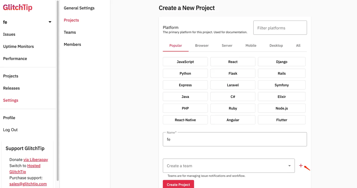Expand the fe organization dropdown arrow
Screen dimensions: 357x188
click(50, 22)
